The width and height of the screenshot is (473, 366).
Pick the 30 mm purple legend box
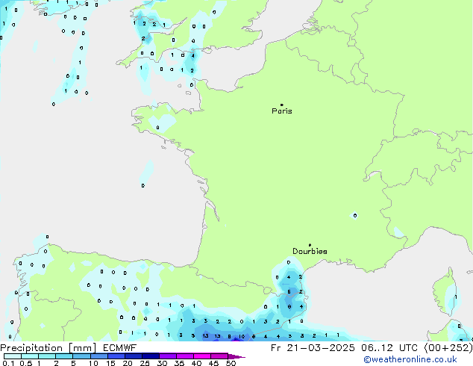click(167, 356)
